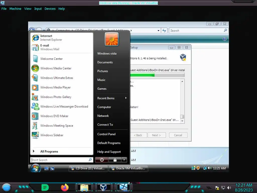Screen dimensions: 257x193
Task: Click the Vista Start orb
Action: (36, 168)
